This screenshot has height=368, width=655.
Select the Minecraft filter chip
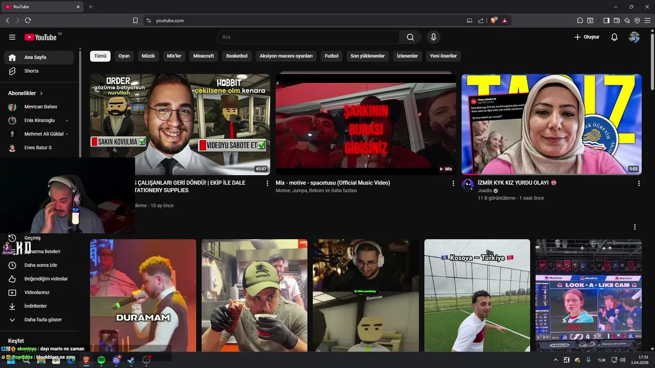(204, 56)
